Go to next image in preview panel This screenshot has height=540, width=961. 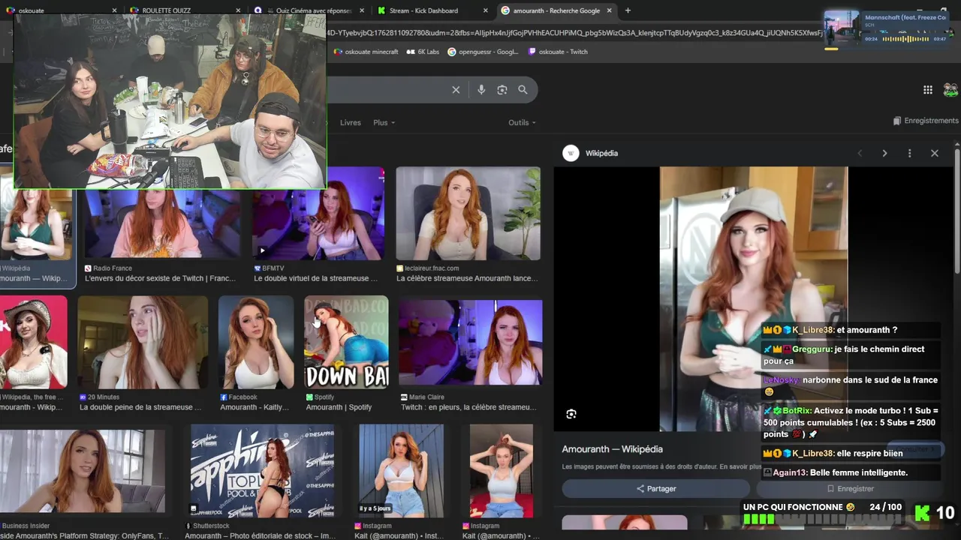(x=884, y=153)
